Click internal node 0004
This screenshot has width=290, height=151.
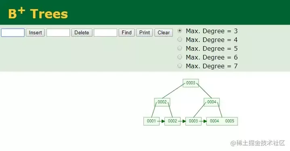(212, 102)
